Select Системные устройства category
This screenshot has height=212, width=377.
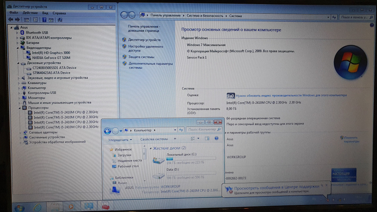tap(47, 137)
